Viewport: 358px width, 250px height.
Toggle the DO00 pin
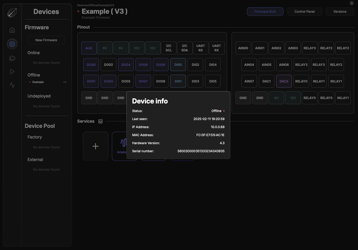91,65
